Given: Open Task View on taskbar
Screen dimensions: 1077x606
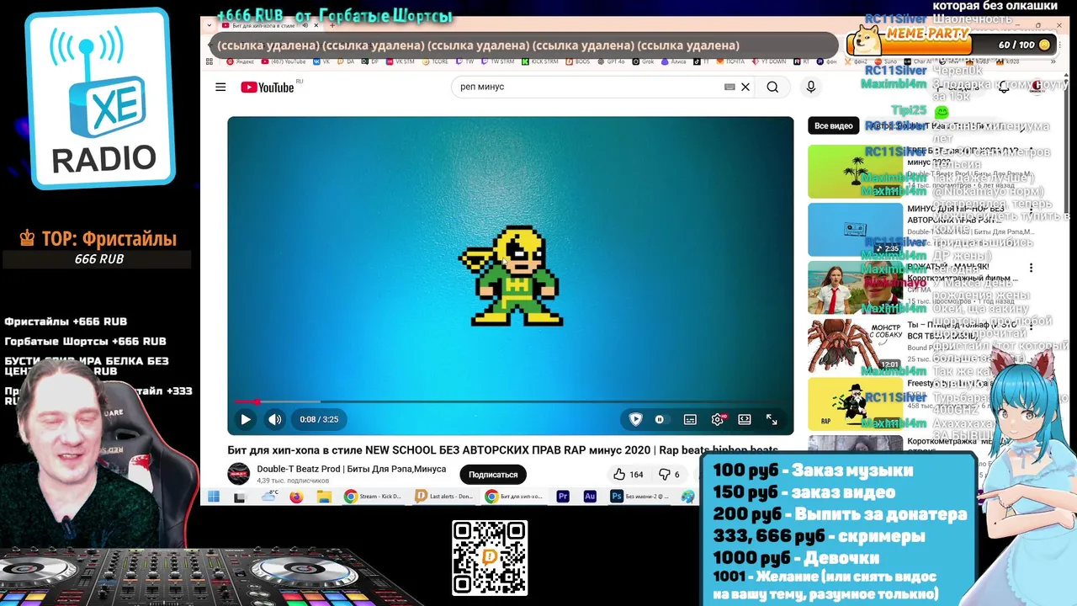Looking at the screenshot, I should [x=240, y=497].
